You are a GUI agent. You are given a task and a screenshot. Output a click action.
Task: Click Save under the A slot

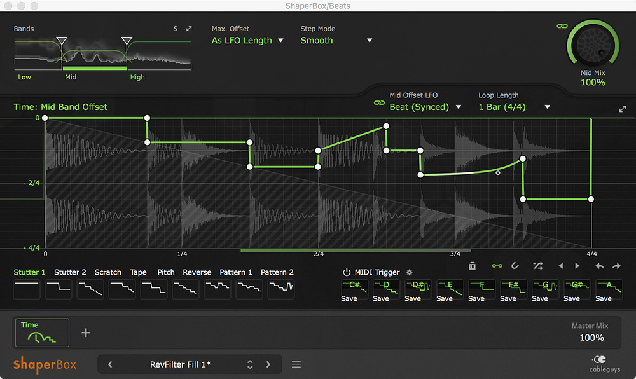pos(603,299)
